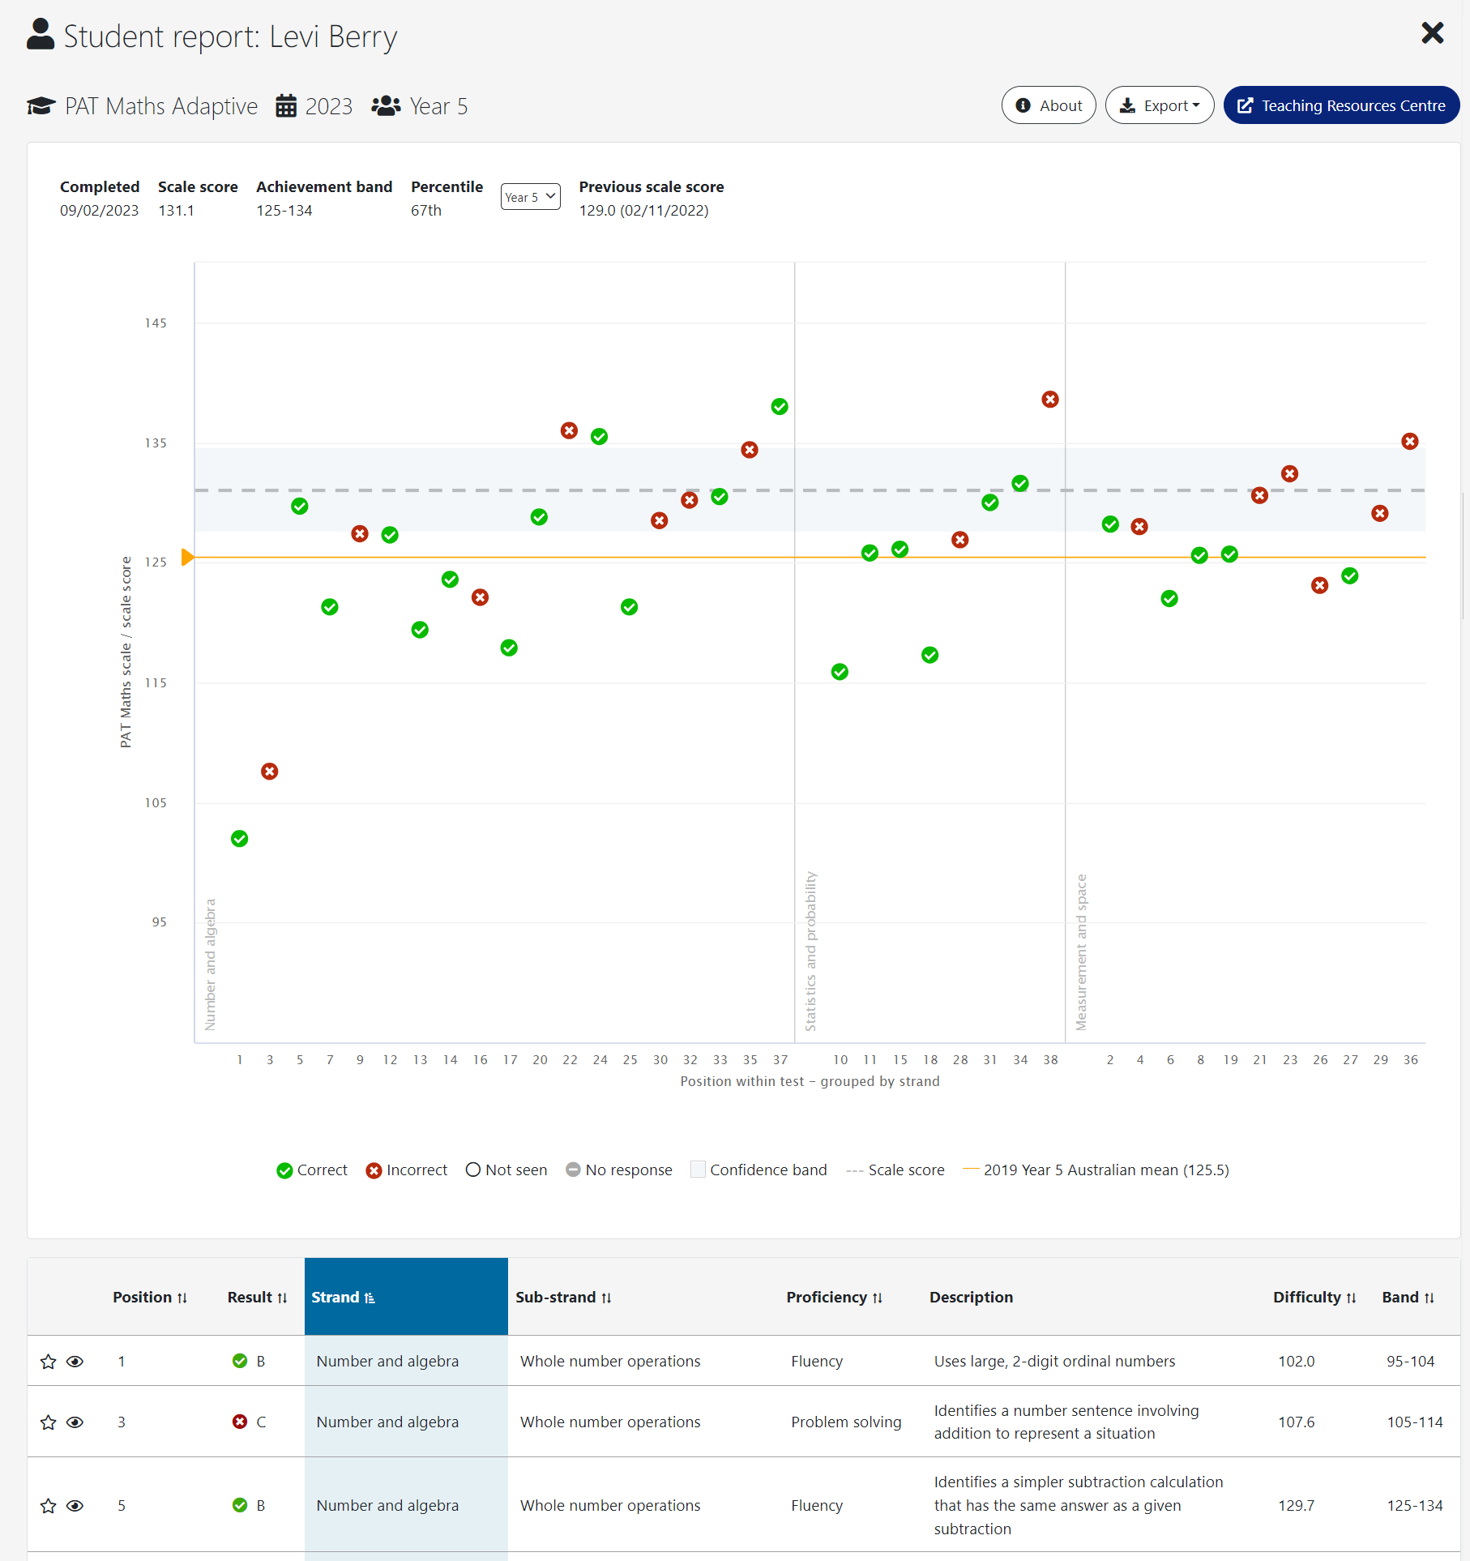Toggle the eye icon for position 1
Image resolution: width=1470 pixels, height=1561 pixels.
point(75,1362)
